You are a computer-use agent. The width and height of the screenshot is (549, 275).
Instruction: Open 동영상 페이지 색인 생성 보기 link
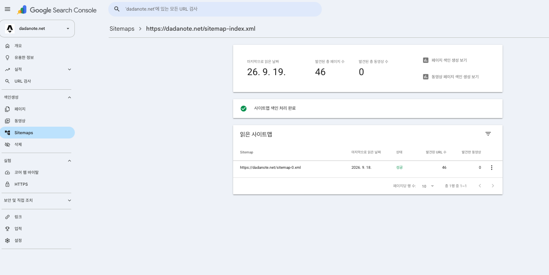point(455,77)
